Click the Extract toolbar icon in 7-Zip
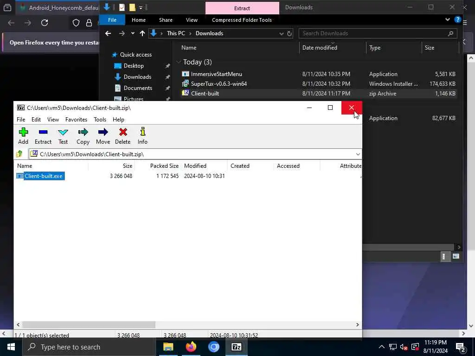Image resolution: width=475 pixels, height=356 pixels. [x=43, y=136]
